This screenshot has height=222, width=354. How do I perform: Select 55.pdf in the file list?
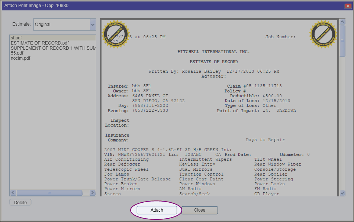coord(17,53)
